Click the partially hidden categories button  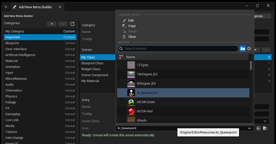point(263,16)
